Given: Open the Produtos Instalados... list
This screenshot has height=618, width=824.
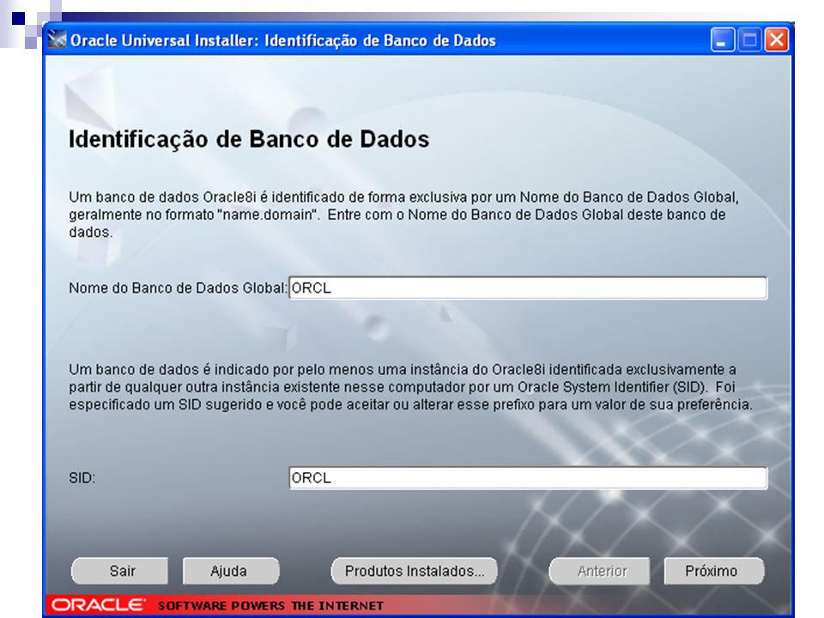Looking at the screenshot, I should point(414,571).
